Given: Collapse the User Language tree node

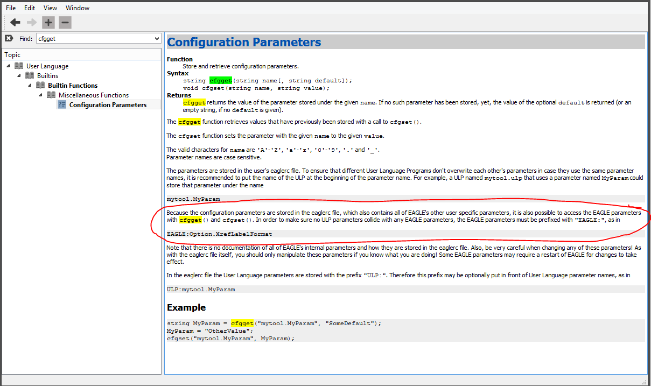Looking at the screenshot, I should (8, 66).
